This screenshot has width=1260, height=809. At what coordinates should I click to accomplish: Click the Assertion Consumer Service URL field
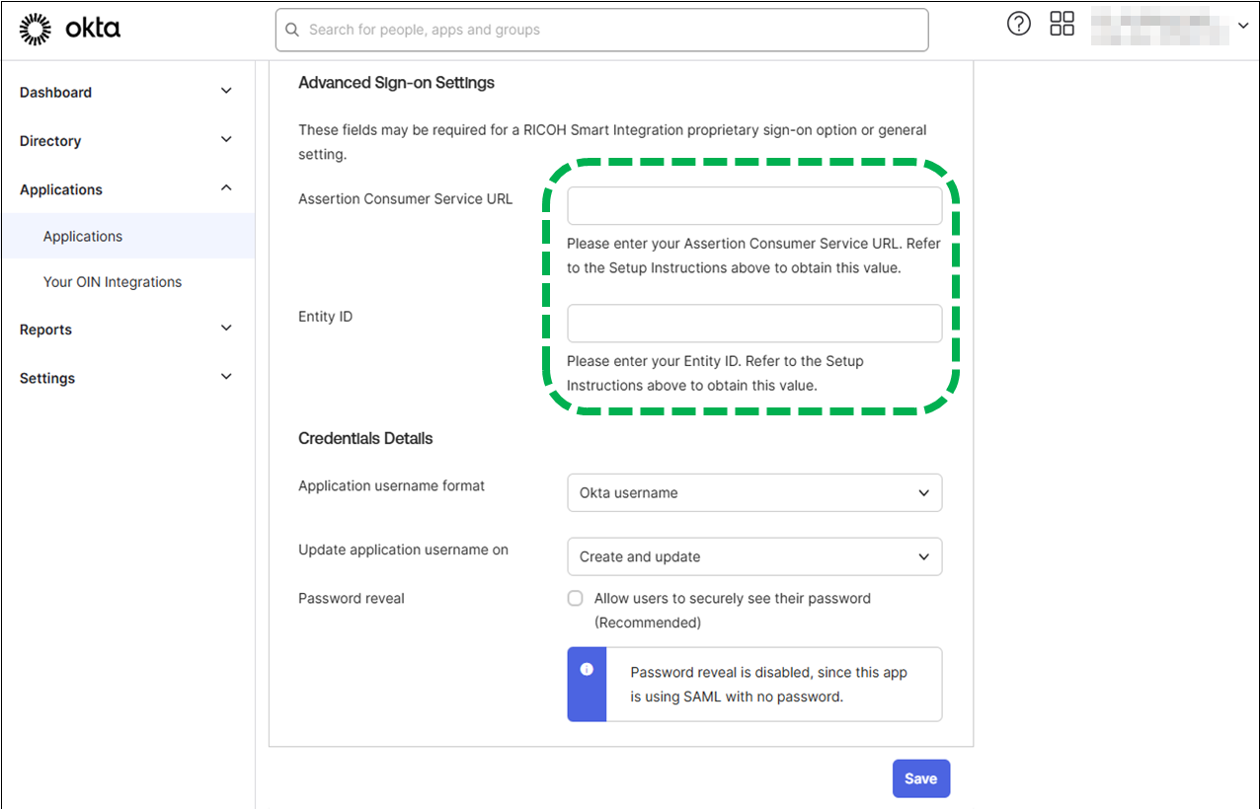click(x=753, y=205)
